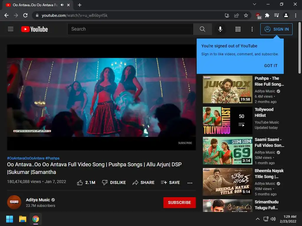Image resolution: width=302 pixels, height=226 pixels.
Task: Open 'Pushpa - The Rise Full Song' title
Action: click(269, 81)
